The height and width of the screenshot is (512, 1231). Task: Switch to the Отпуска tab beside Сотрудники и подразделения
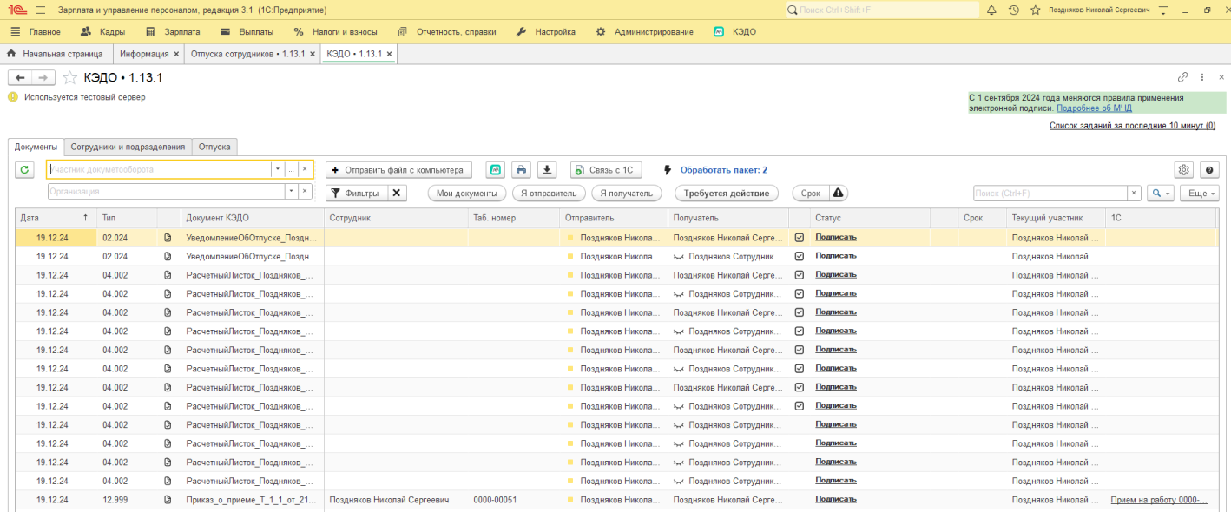[x=214, y=147]
